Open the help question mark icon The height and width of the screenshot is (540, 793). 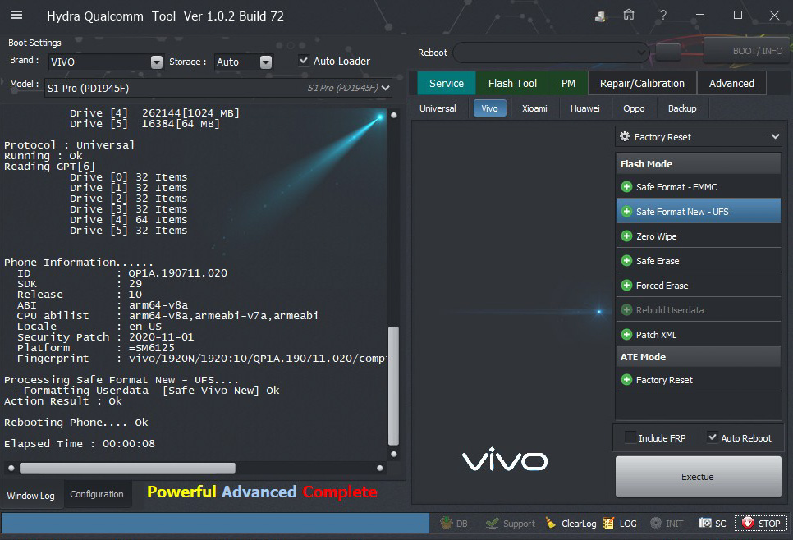(662, 16)
